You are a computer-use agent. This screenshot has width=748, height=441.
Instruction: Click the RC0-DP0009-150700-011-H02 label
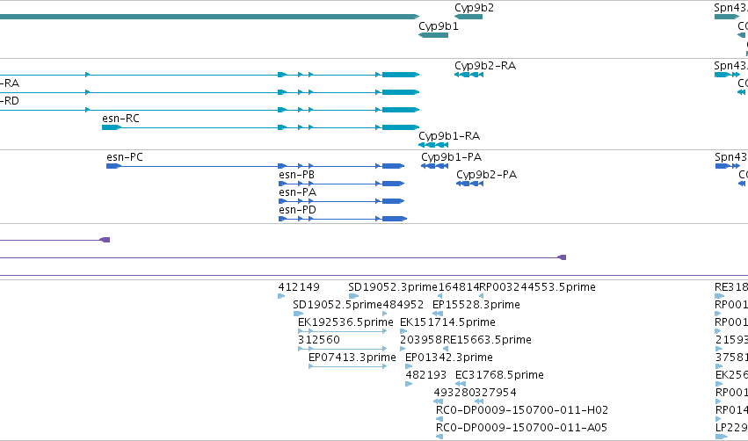[522, 410]
